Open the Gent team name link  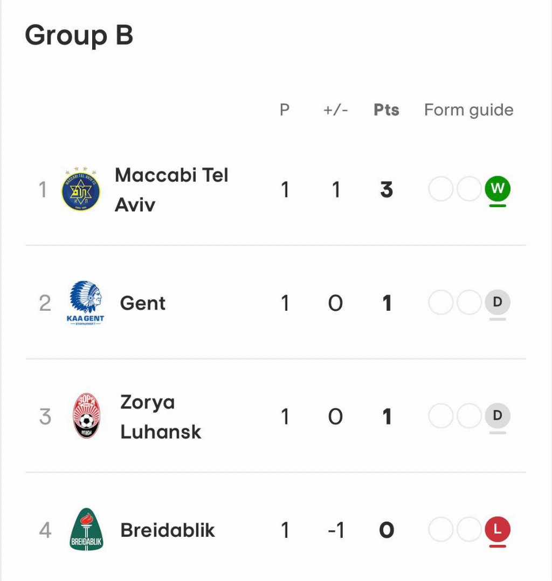(143, 303)
